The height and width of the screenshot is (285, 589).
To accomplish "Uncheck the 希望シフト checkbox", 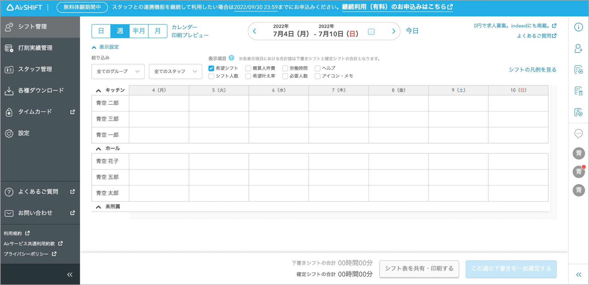I will point(211,68).
